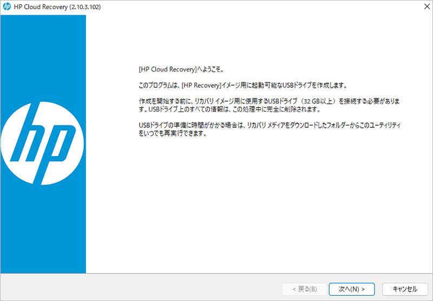Click the title text 'HP Cloud Recovery (2.10.3.102)'
Screen dimensions: 433x301
pyautogui.click(x=57, y=7)
